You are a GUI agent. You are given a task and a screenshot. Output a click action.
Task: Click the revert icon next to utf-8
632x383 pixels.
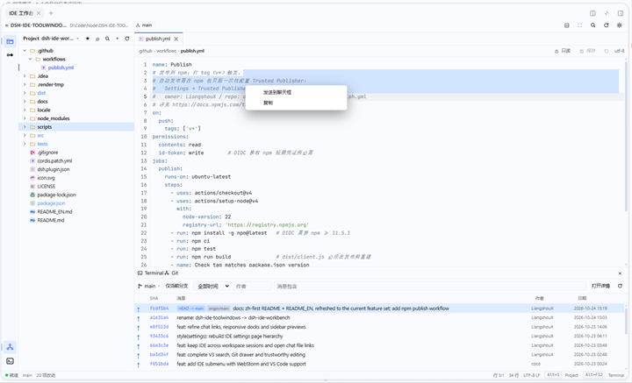(607, 51)
